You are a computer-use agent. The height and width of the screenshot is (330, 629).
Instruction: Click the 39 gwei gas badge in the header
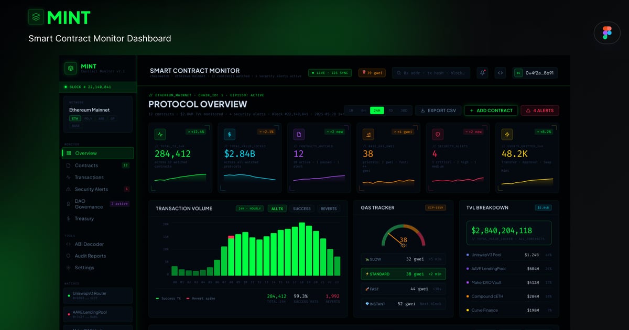pyautogui.click(x=372, y=73)
